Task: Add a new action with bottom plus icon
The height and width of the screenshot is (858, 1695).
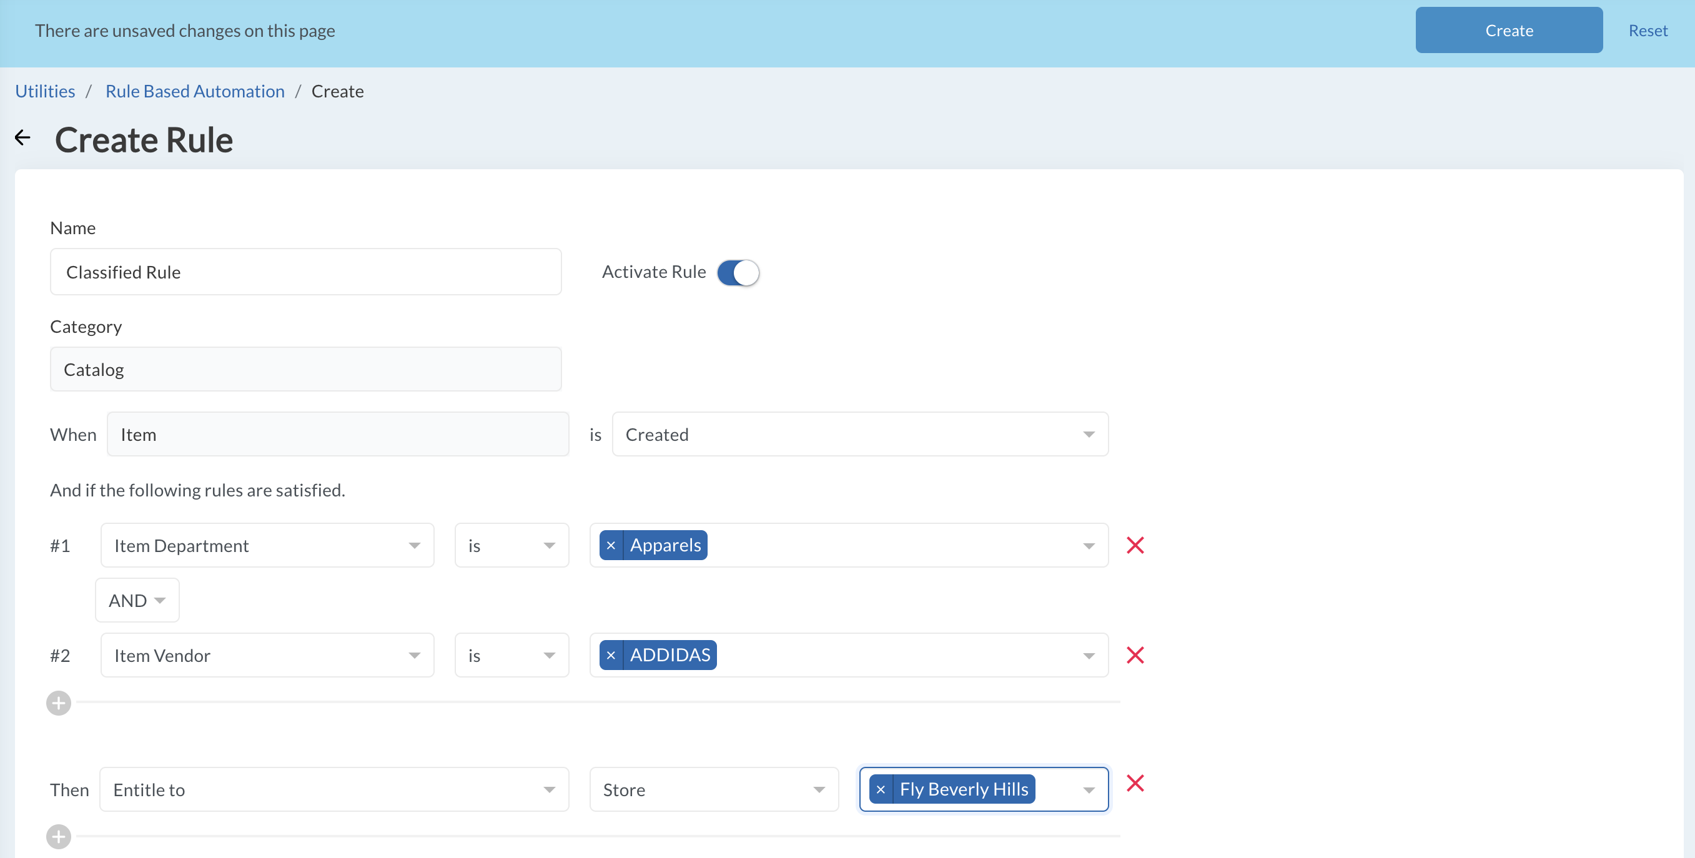Action: tap(59, 837)
